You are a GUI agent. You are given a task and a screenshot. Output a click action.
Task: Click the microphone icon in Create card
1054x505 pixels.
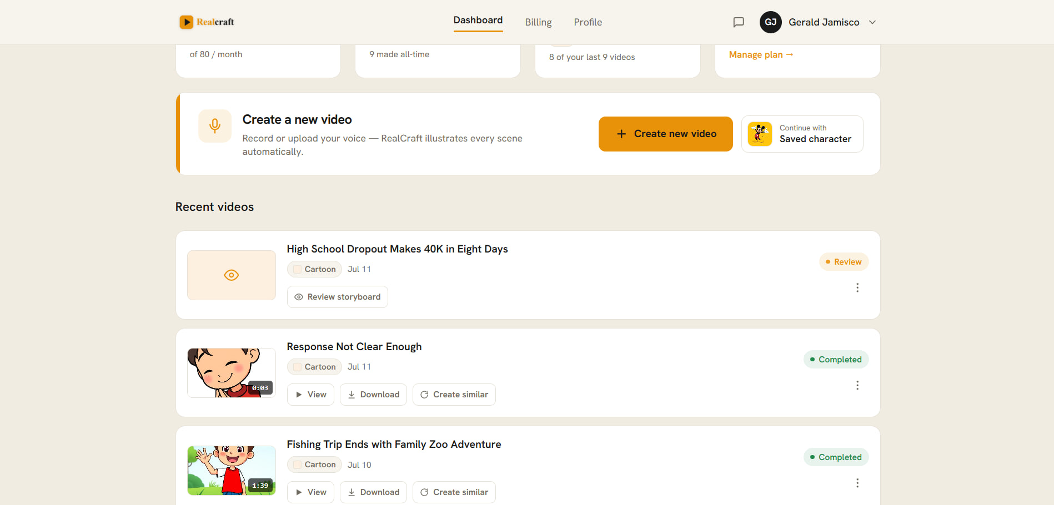pos(215,126)
